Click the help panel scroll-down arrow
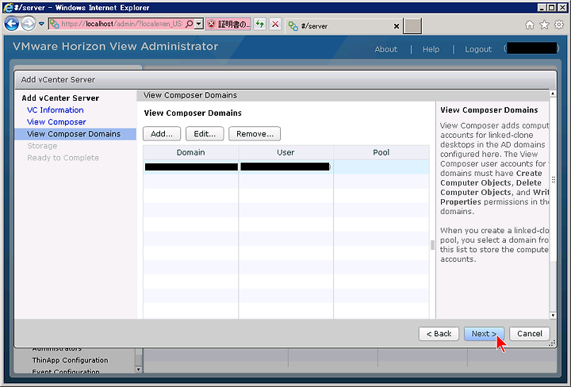The width and height of the screenshot is (571, 387). coord(553,316)
